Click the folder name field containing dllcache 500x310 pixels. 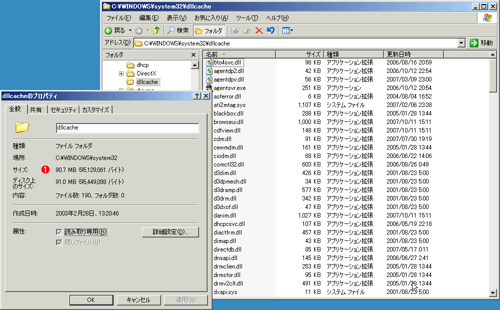pos(127,128)
